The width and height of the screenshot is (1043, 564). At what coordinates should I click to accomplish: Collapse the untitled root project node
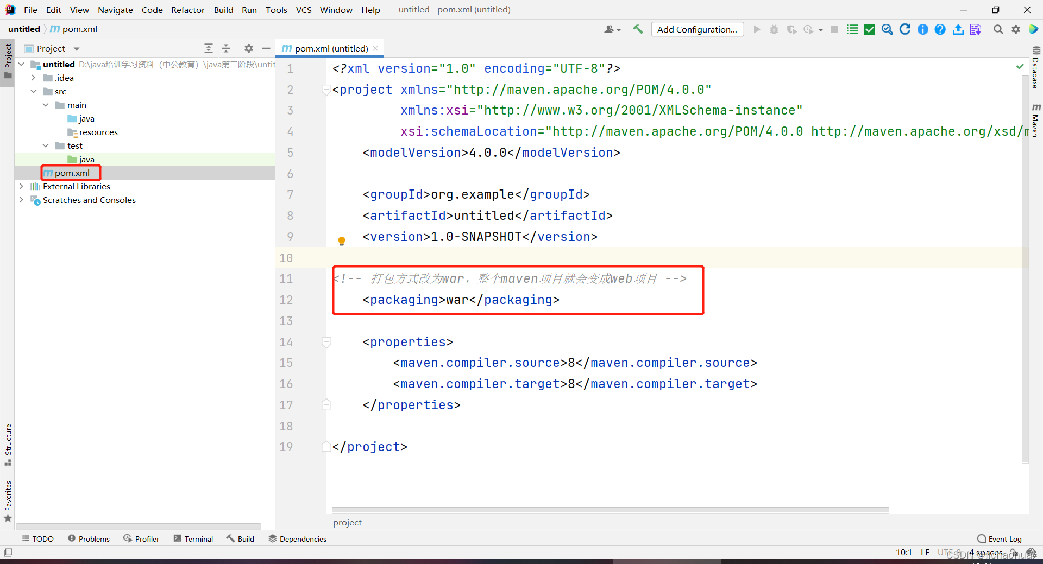[22, 64]
